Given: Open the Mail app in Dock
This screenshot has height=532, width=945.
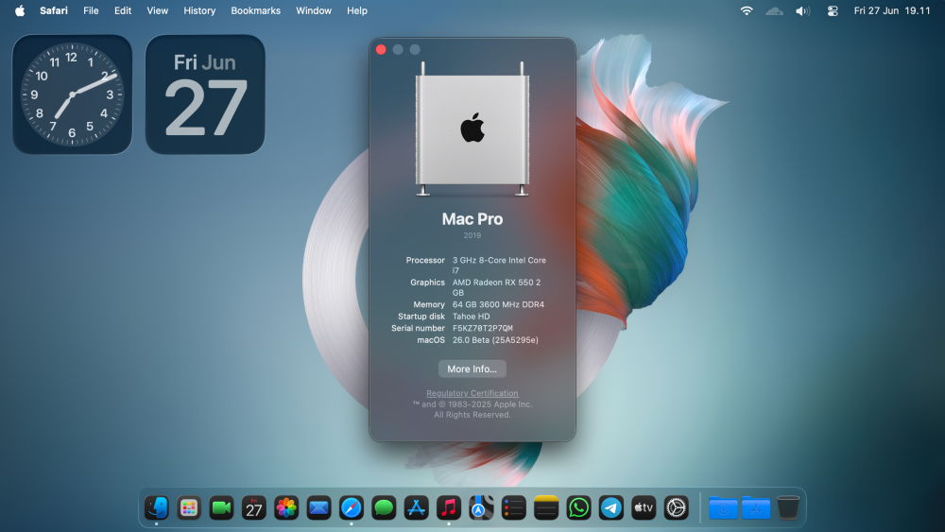Looking at the screenshot, I should [318, 507].
